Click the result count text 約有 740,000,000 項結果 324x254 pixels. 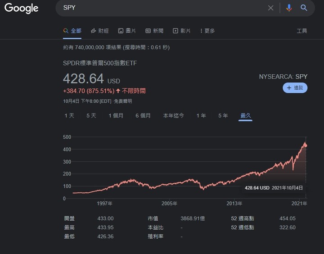92,47
